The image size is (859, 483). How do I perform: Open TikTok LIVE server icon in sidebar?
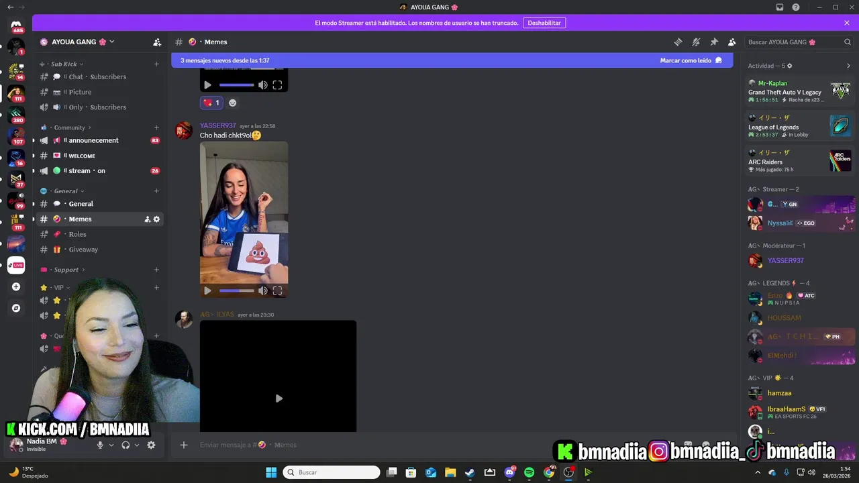tap(16, 265)
